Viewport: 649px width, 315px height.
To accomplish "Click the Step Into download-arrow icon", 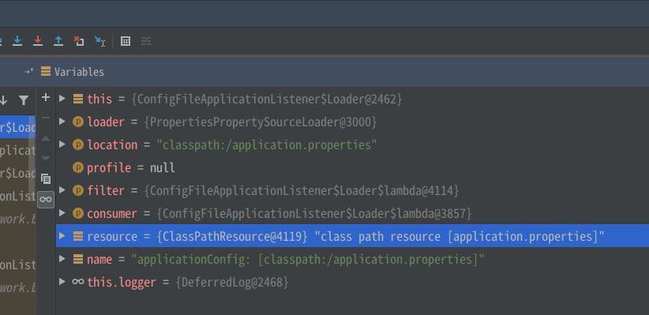I will point(17,41).
